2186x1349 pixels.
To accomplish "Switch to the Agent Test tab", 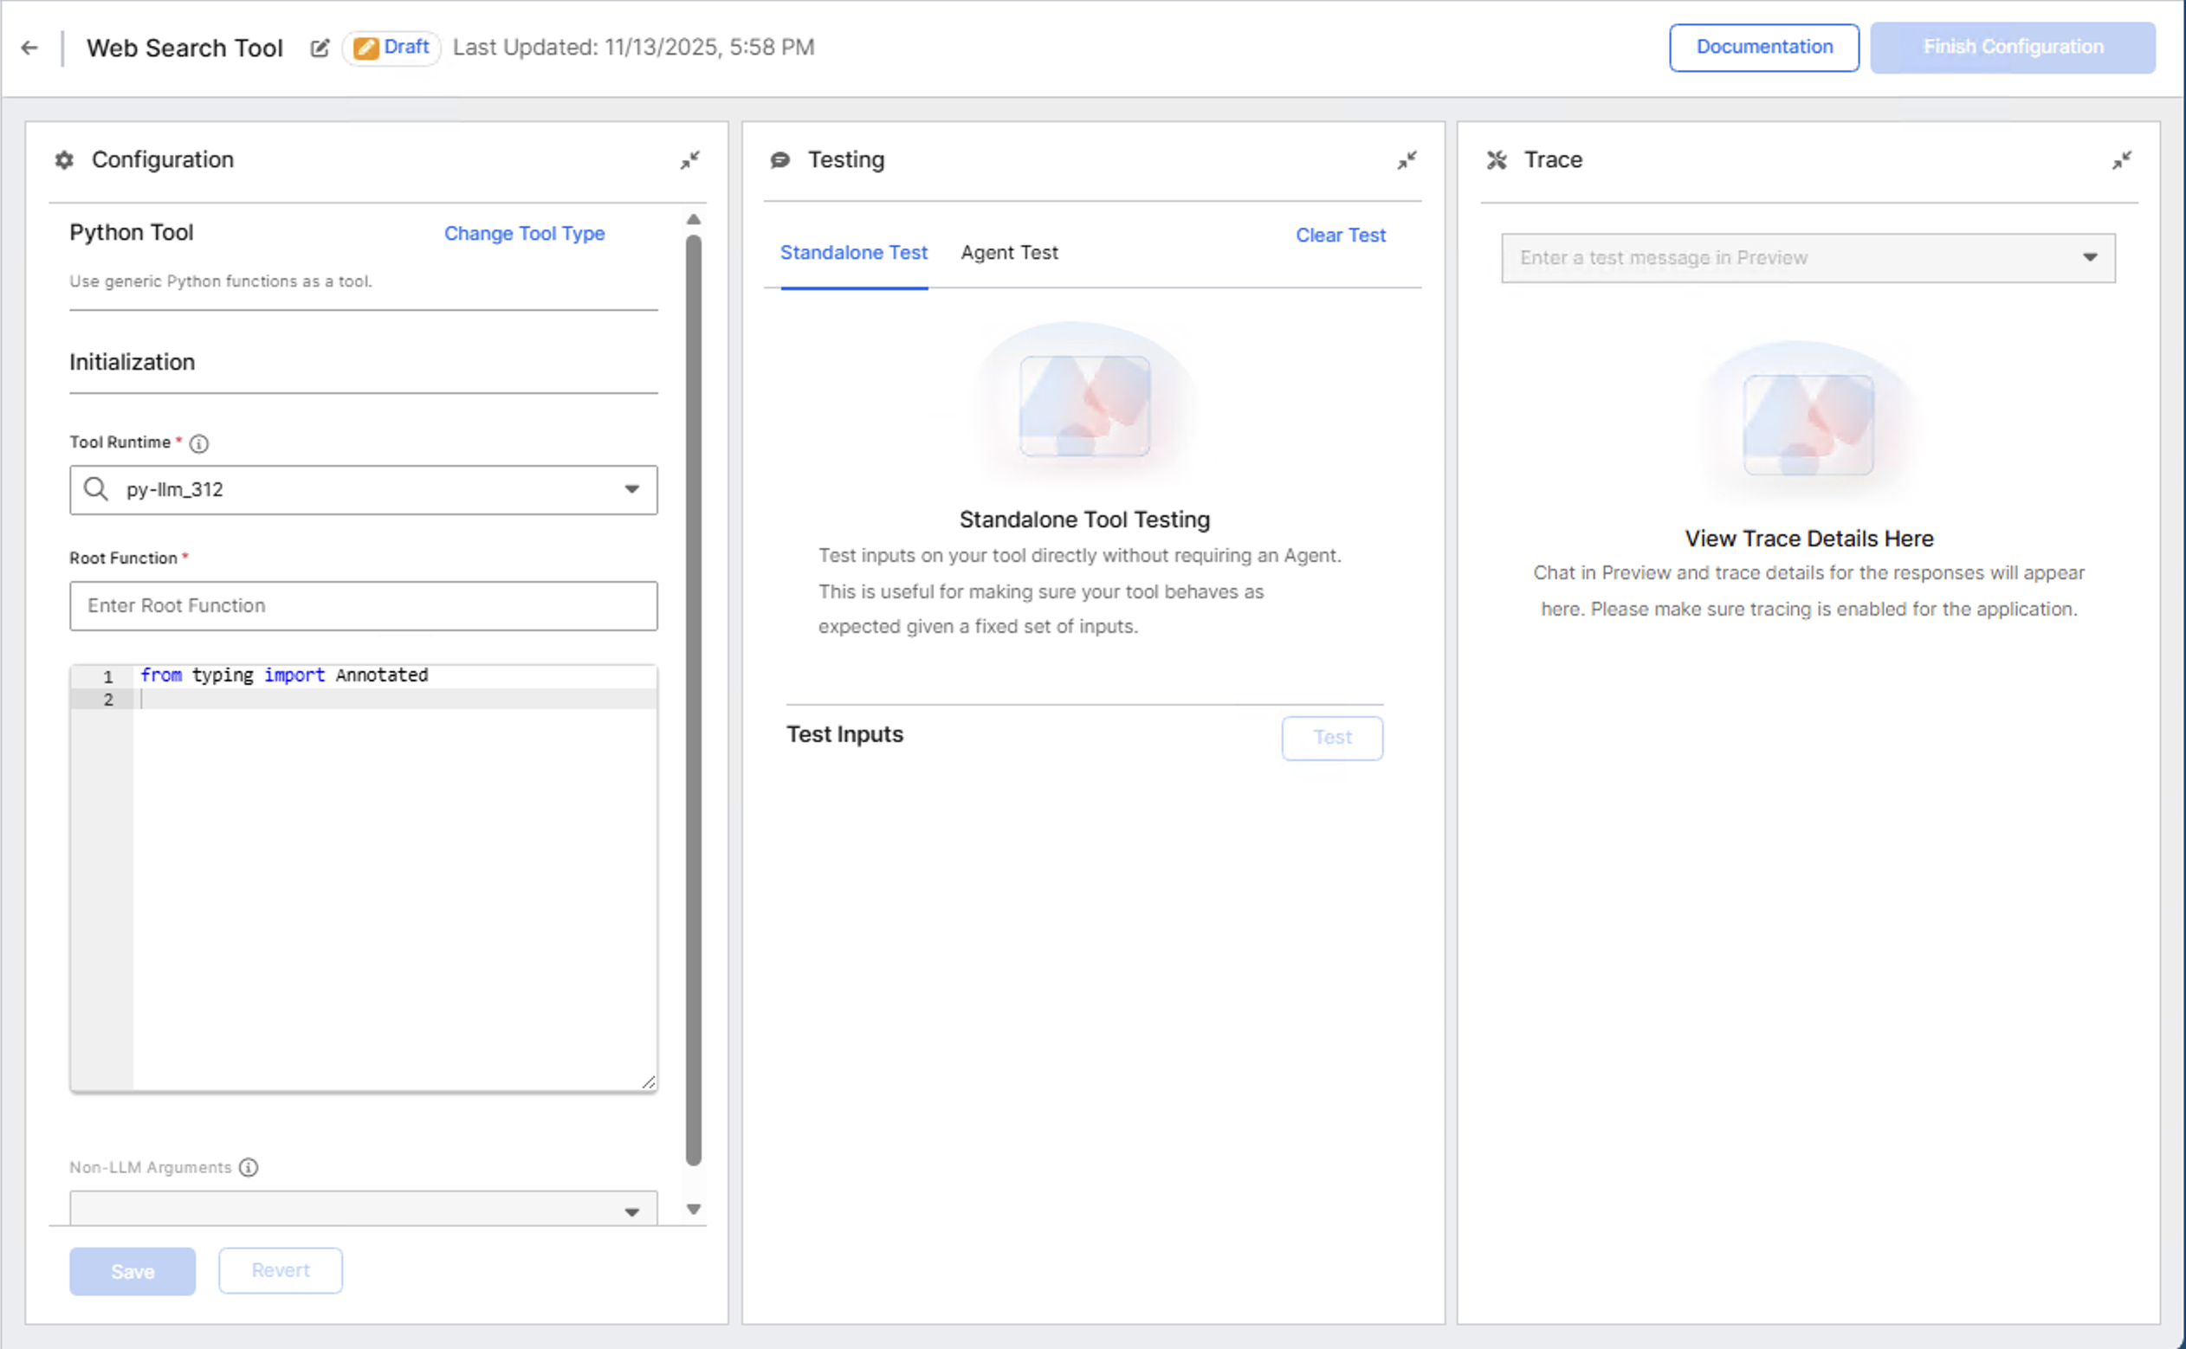I will 1009,254.
